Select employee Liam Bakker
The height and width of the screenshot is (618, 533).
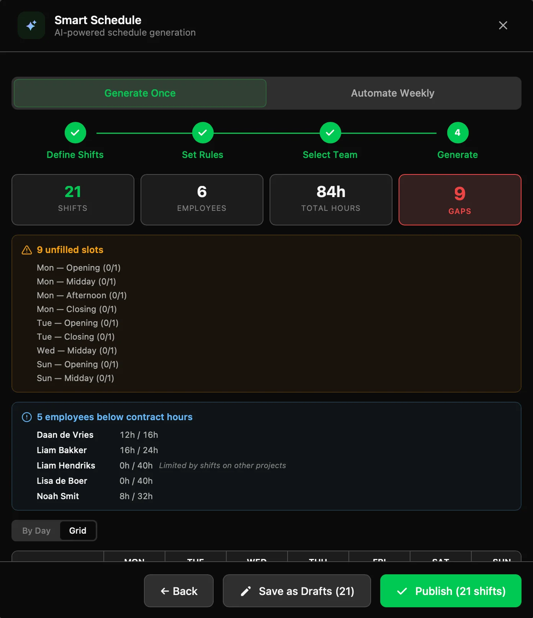[62, 450]
